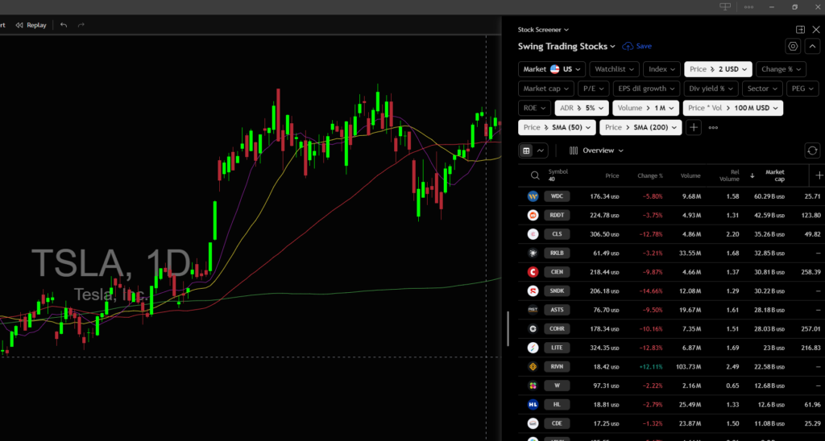Edit the Price > SMA (50) filter
This screenshot has width=825, height=441.
(x=557, y=127)
